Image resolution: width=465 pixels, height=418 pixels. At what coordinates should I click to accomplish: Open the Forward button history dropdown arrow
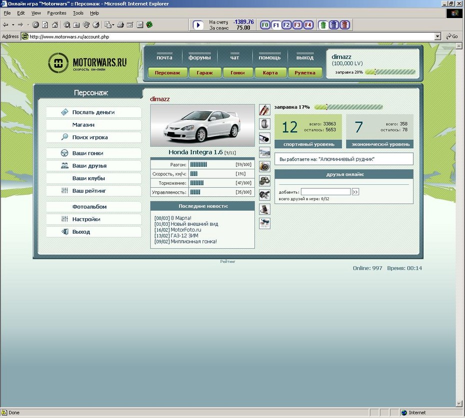pyautogui.click(x=28, y=25)
